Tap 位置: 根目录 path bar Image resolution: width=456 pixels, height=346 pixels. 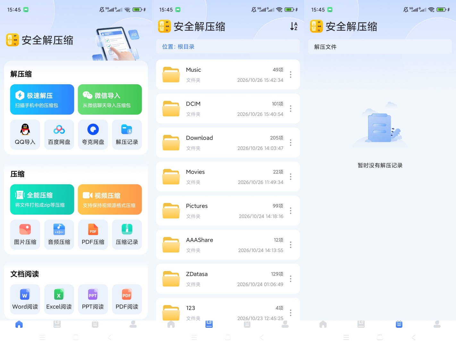coord(228,46)
